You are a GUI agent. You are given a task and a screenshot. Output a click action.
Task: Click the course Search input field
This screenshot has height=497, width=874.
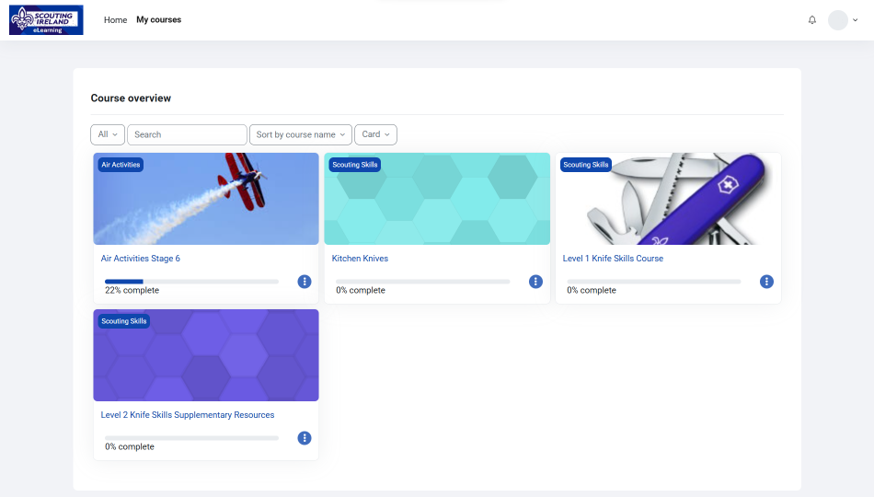187,134
